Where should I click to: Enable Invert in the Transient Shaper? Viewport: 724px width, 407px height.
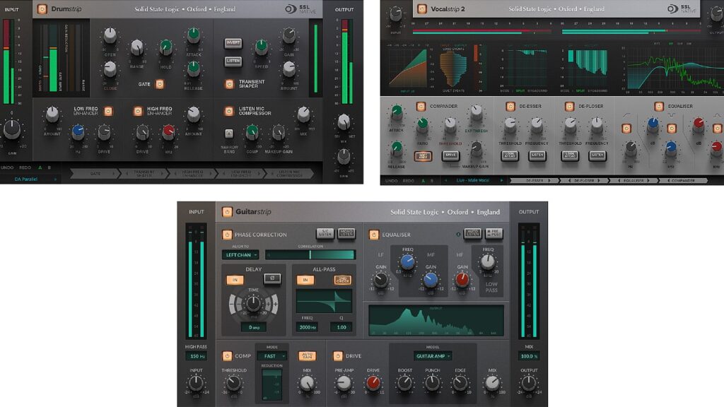[233, 43]
